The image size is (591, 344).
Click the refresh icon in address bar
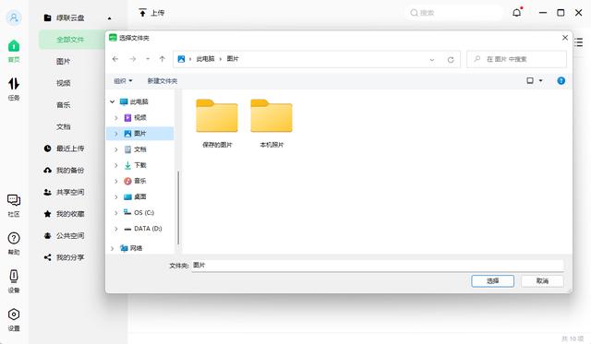[451, 59]
